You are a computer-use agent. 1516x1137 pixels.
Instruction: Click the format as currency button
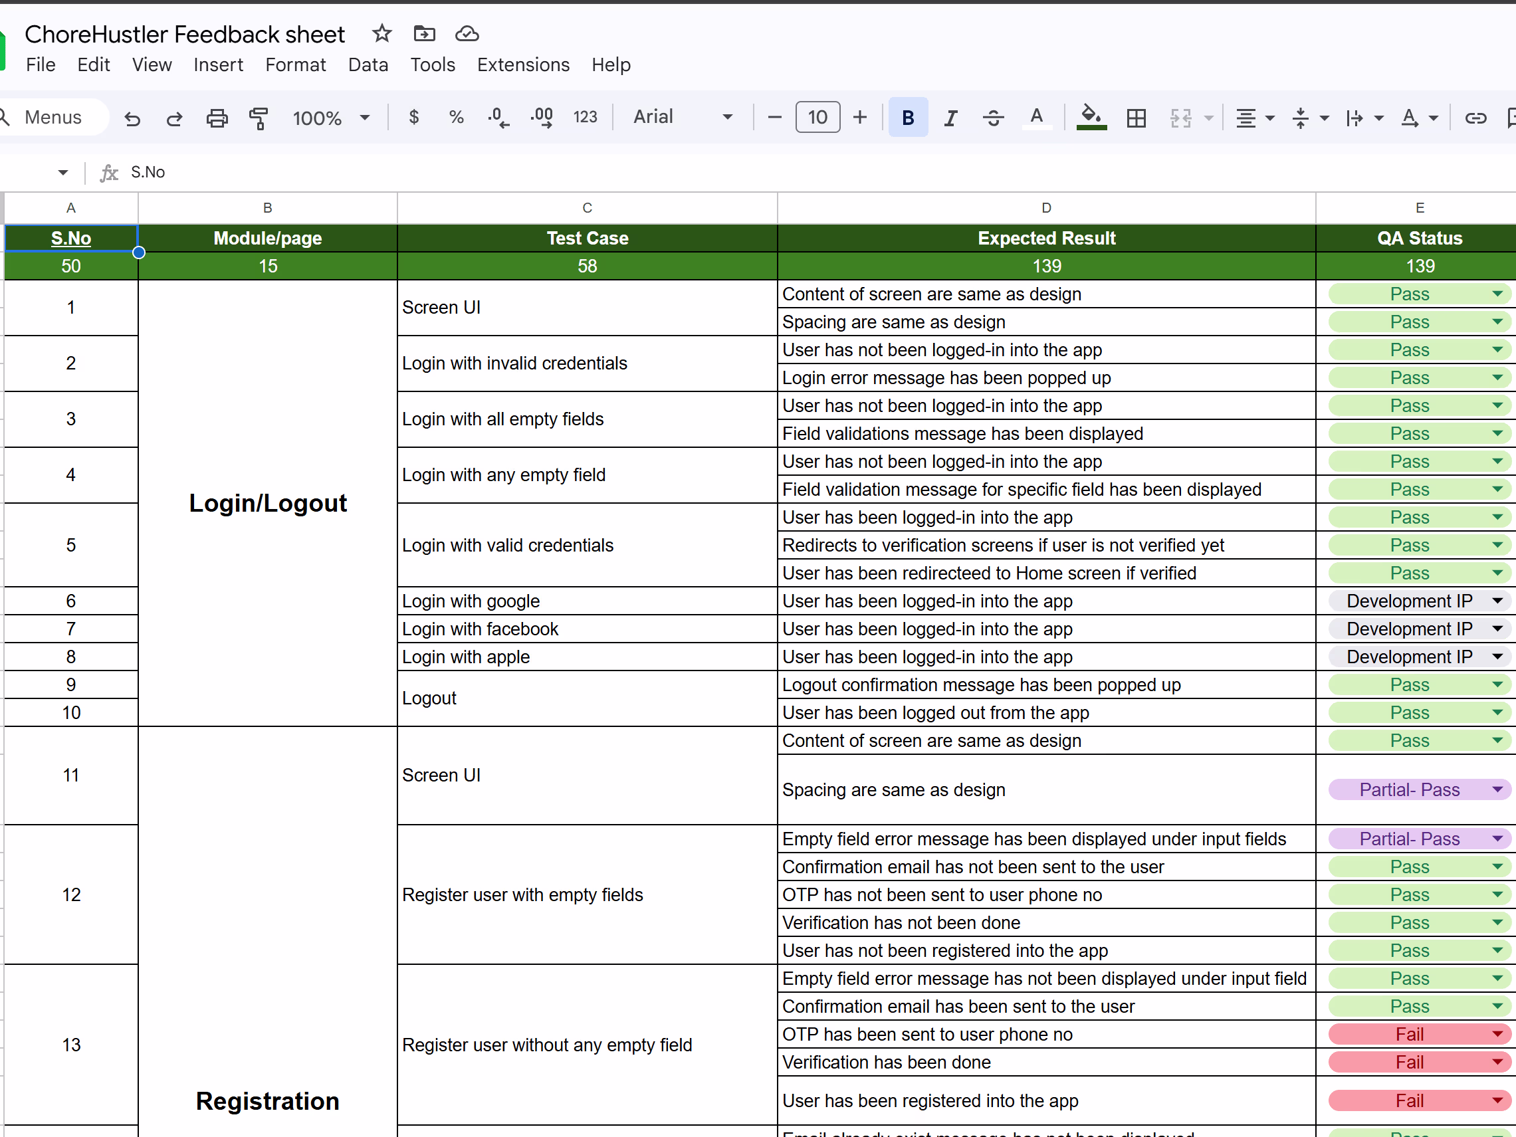click(413, 117)
